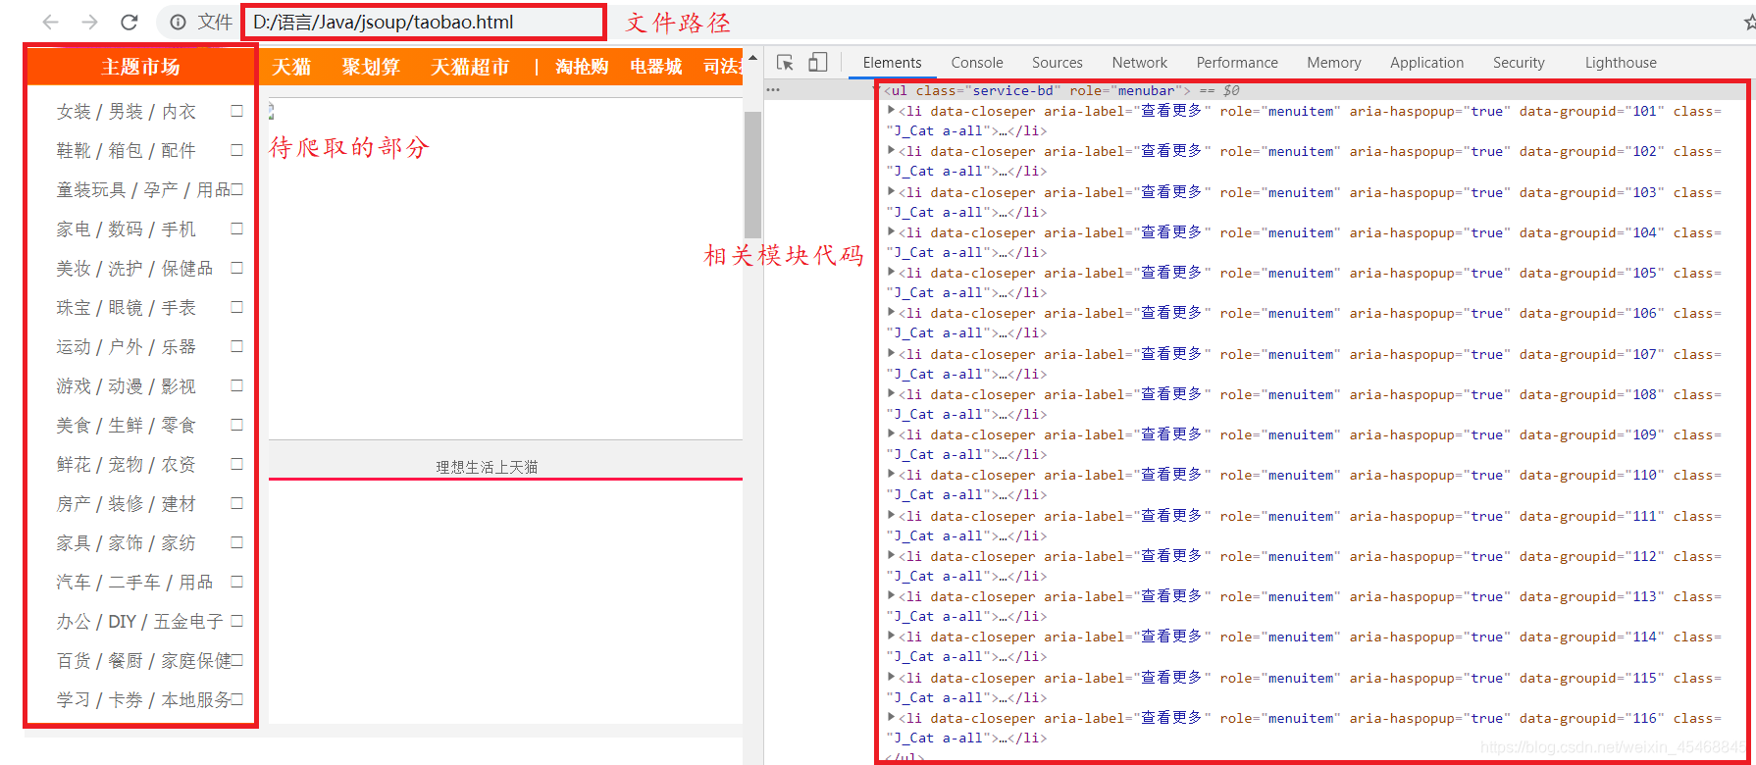Click the 主题市场 header
1756x765 pixels.
coord(140,67)
